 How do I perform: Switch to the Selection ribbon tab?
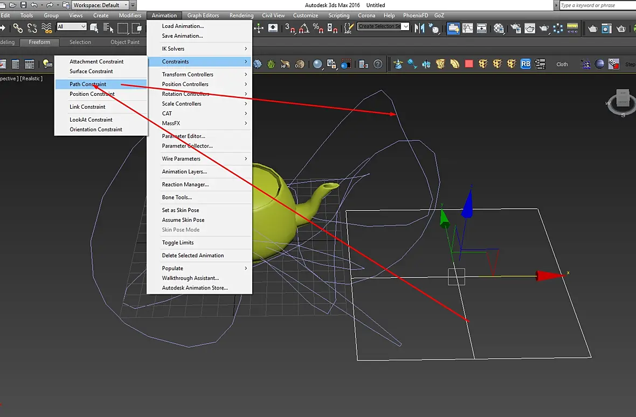coord(80,42)
